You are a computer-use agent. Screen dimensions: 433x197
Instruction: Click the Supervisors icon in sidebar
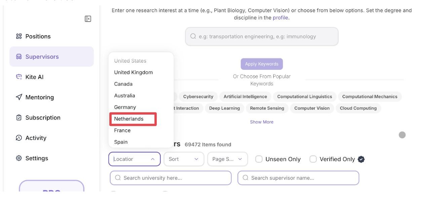[x=19, y=57]
